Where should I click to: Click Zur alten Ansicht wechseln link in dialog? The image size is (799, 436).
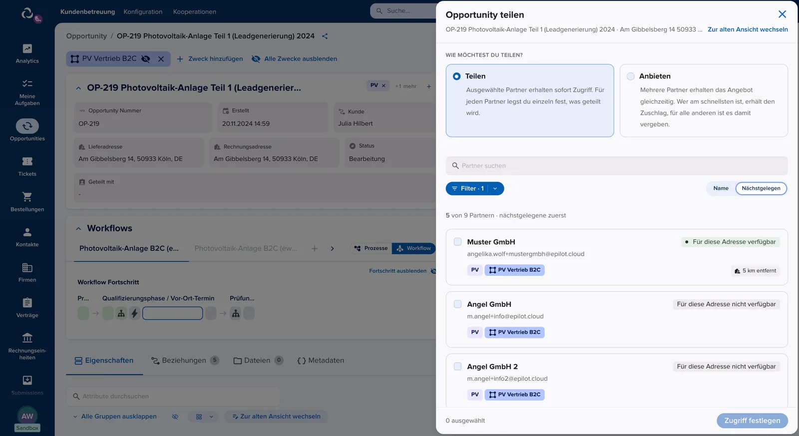[x=748, y=29]
